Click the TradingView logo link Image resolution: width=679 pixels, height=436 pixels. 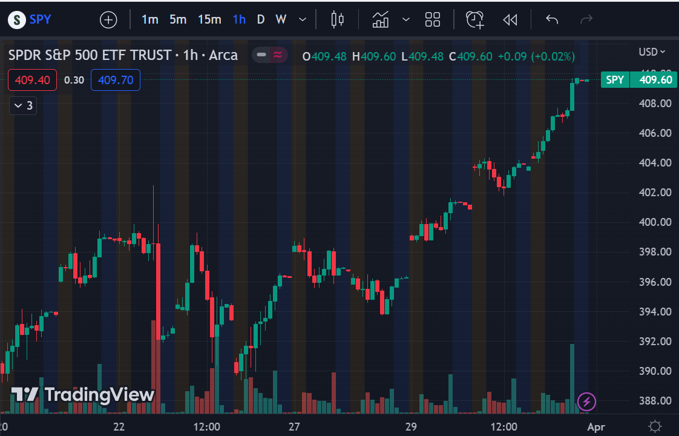[82, 395]
